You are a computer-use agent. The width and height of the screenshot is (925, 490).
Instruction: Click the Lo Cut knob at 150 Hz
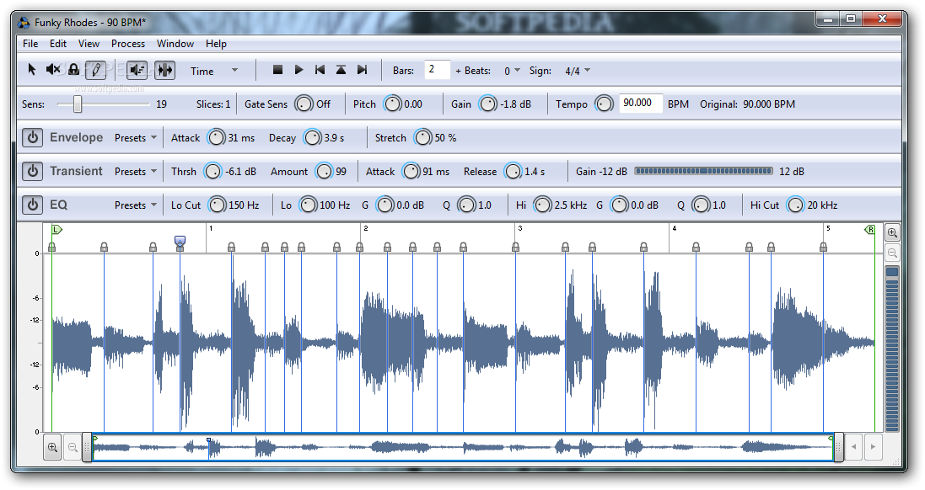point(217,205)
